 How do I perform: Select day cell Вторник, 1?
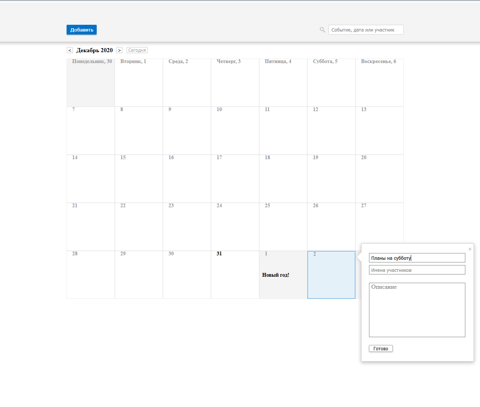(x=139, y=83)
